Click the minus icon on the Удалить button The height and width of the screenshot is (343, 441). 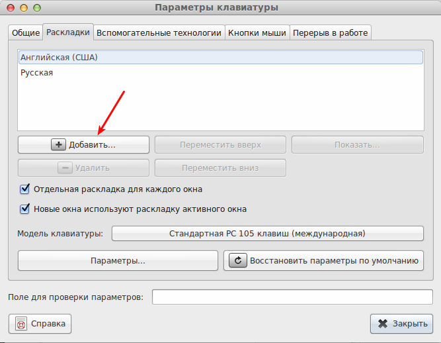point(65,168)
